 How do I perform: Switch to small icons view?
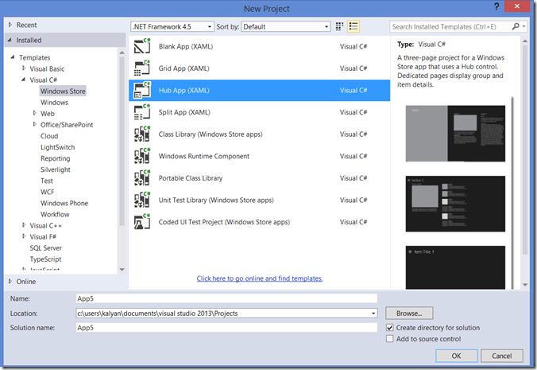point(339,26)
